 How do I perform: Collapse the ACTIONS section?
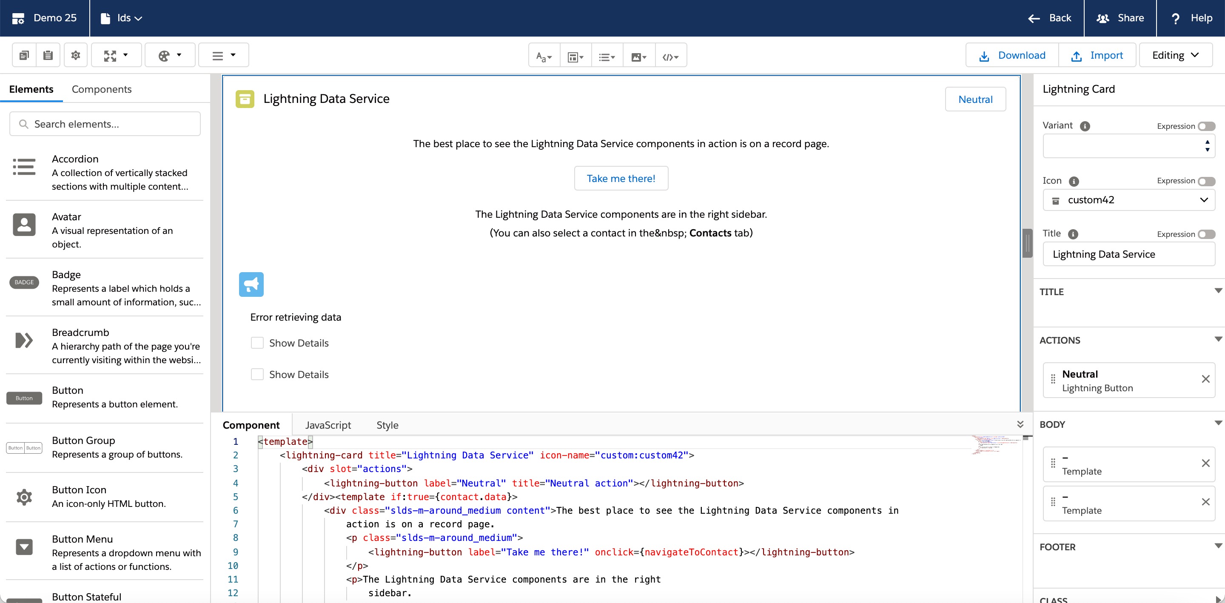point(1218,339)
